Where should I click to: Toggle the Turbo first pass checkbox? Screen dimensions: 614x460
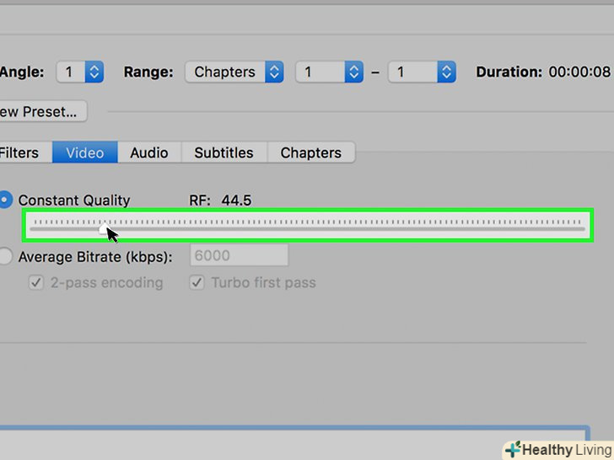[x=197, y=283]
